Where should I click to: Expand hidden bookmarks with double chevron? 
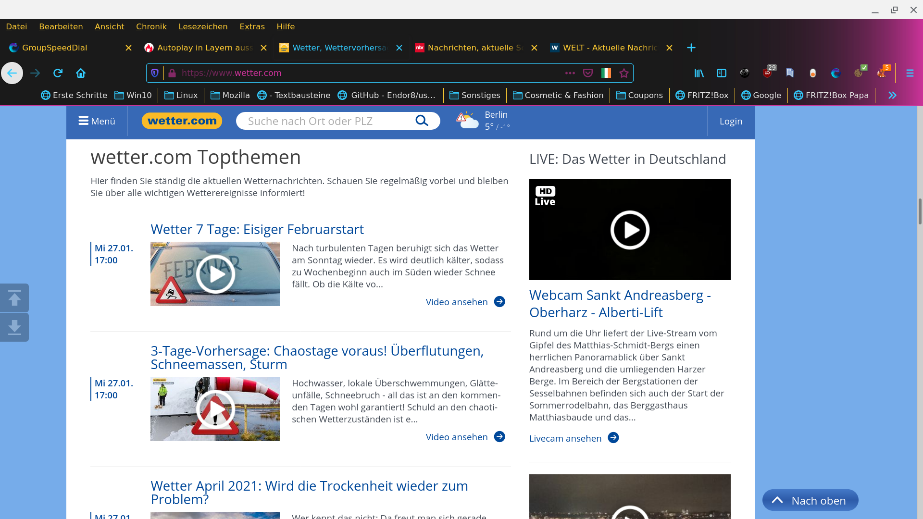892,95
